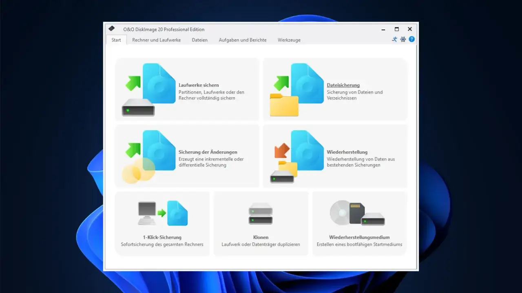The height and width of the screenshot is (293, 522).
Task: Click text 'Sicherung von Dateien und'
Action: pos(355,92)
